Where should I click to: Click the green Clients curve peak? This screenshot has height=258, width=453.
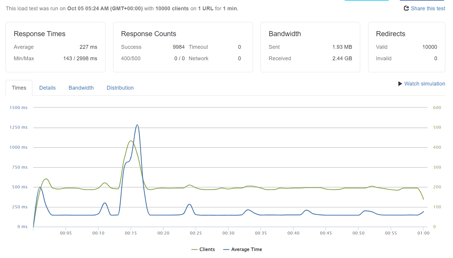pyautogui.click(x=131, y=141)
